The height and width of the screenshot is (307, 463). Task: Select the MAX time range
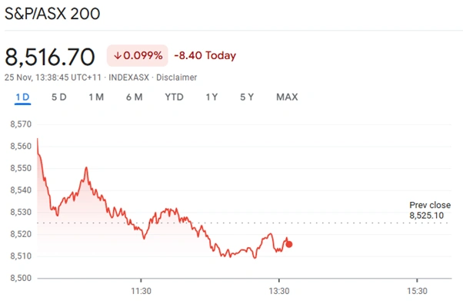(287, 97)
